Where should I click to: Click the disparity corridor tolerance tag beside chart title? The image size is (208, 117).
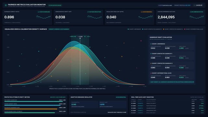[59, 29]
